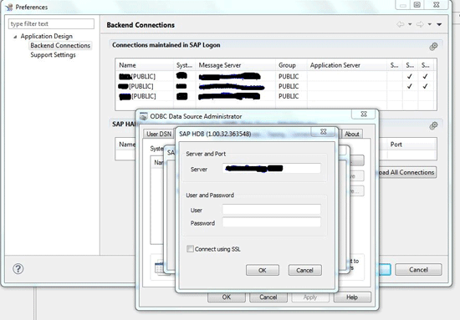Screen dimensions: 460x320
Task: Close the ODBC Data Source Administrator window
Action: pyautogui.click(x=364, y=114)
